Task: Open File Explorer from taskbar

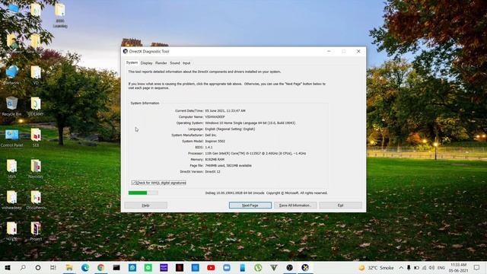Action: point(69,268)
